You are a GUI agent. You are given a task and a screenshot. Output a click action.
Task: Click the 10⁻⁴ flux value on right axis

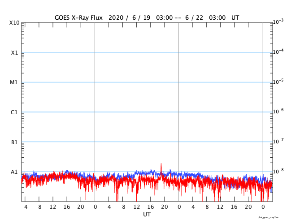click(278, 52)
